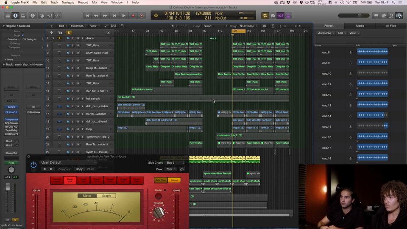407x229 pixels.
Task: Record-enable the ddh_dr clerker track
Action: (x=78, y=106)
